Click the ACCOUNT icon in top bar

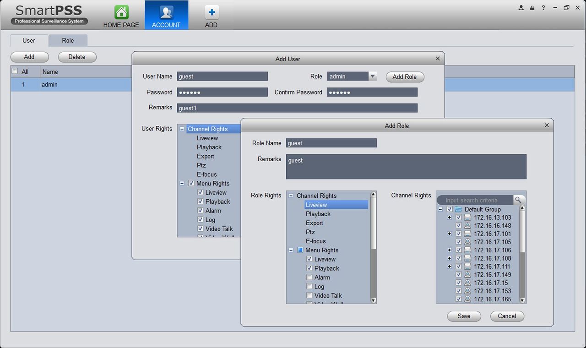coord(166,12)
